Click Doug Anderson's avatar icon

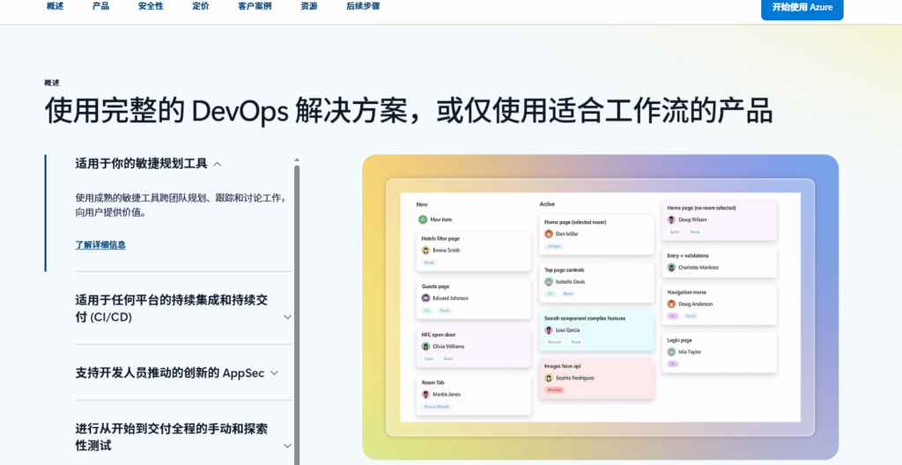tap(671, 304)
